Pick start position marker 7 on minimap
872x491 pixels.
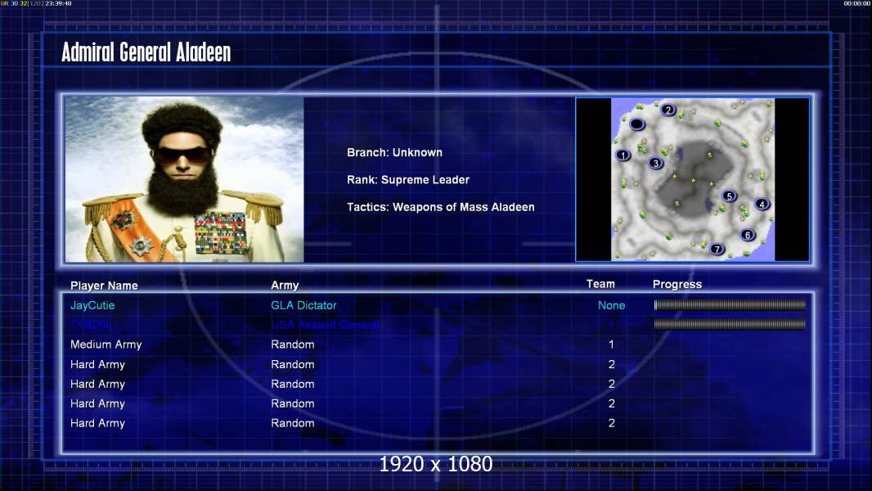(717, 249)
